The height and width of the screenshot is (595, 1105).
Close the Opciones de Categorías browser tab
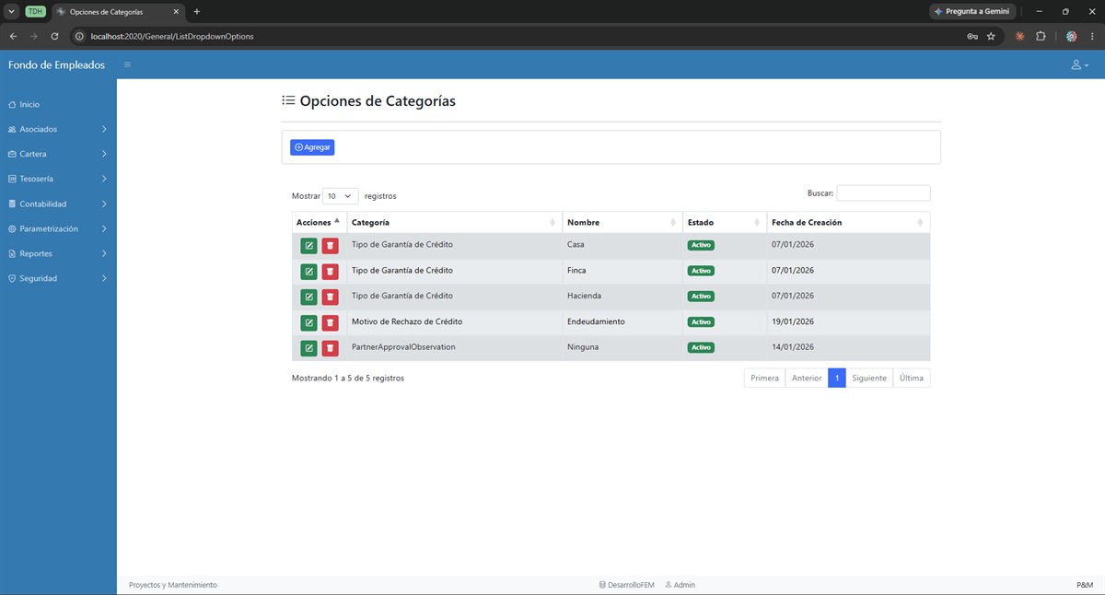pos(176,11)
